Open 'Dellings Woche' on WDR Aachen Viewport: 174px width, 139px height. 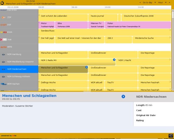pos(63,84)
